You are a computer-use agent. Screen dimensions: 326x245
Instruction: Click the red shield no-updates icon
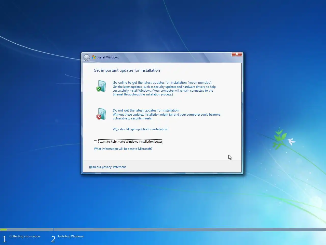(101, 114)
